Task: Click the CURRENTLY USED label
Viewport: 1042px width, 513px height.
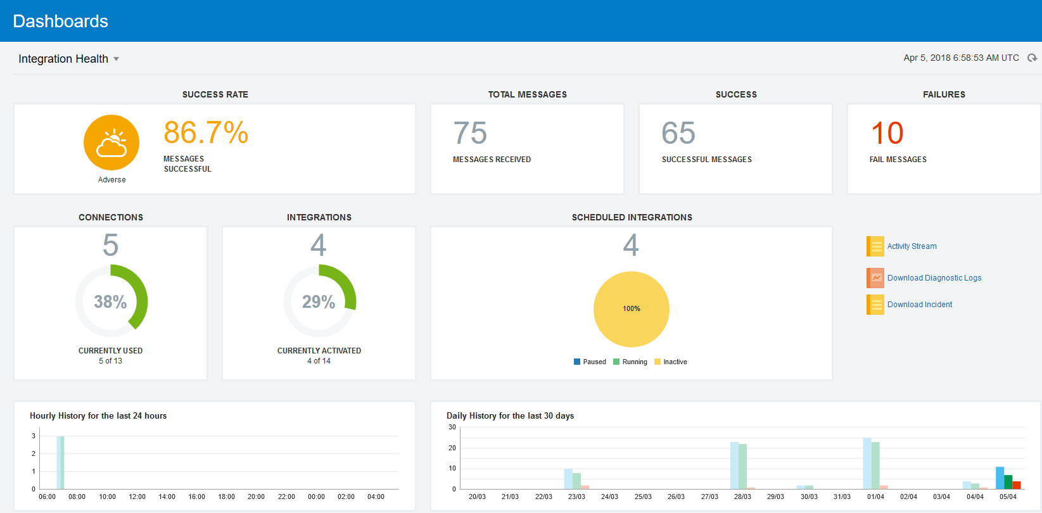Action: [x=110, y=351]
